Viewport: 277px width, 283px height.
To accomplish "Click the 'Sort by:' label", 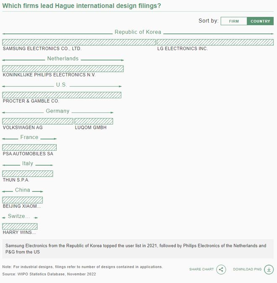I will tap(209, 21).
